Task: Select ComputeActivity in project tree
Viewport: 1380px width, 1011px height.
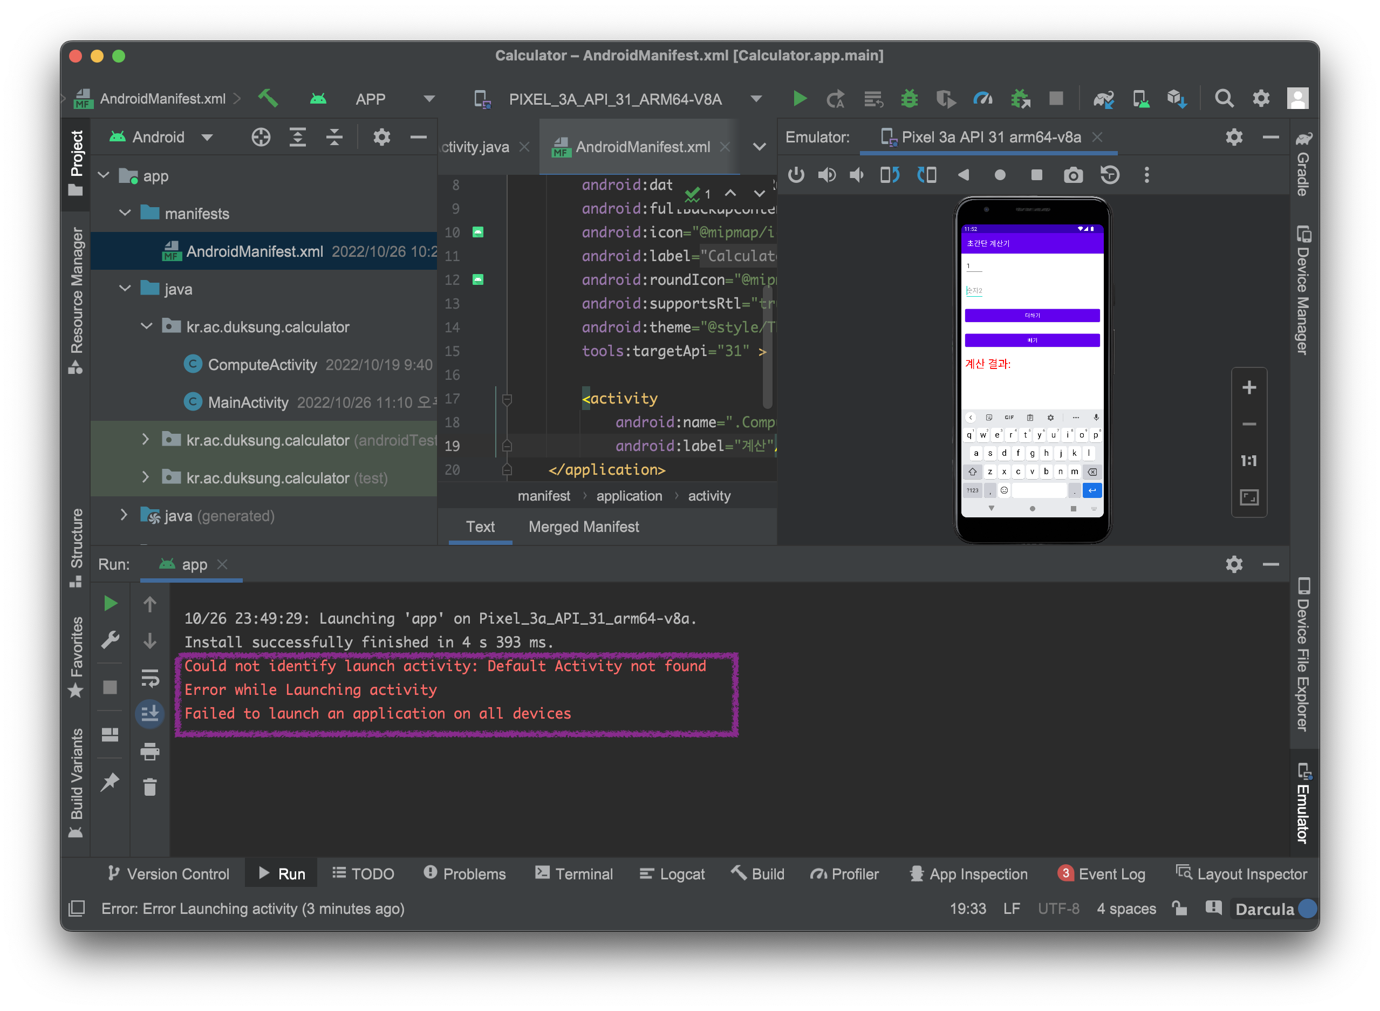Action: coord(262,365)
